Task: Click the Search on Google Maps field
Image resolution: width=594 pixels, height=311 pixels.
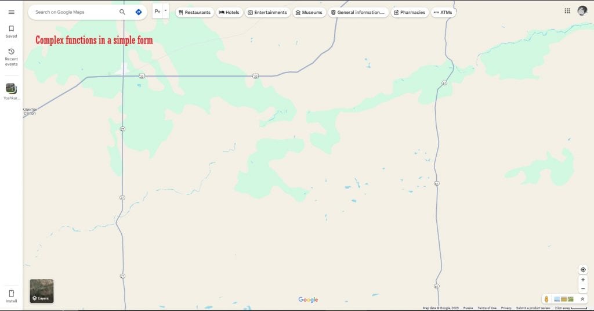Action: [73, 12]
